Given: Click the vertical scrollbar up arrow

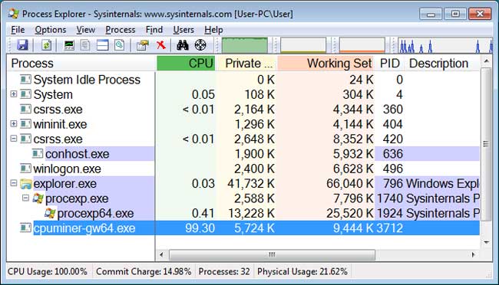Looking at the screenshot, I should (486, 61).
